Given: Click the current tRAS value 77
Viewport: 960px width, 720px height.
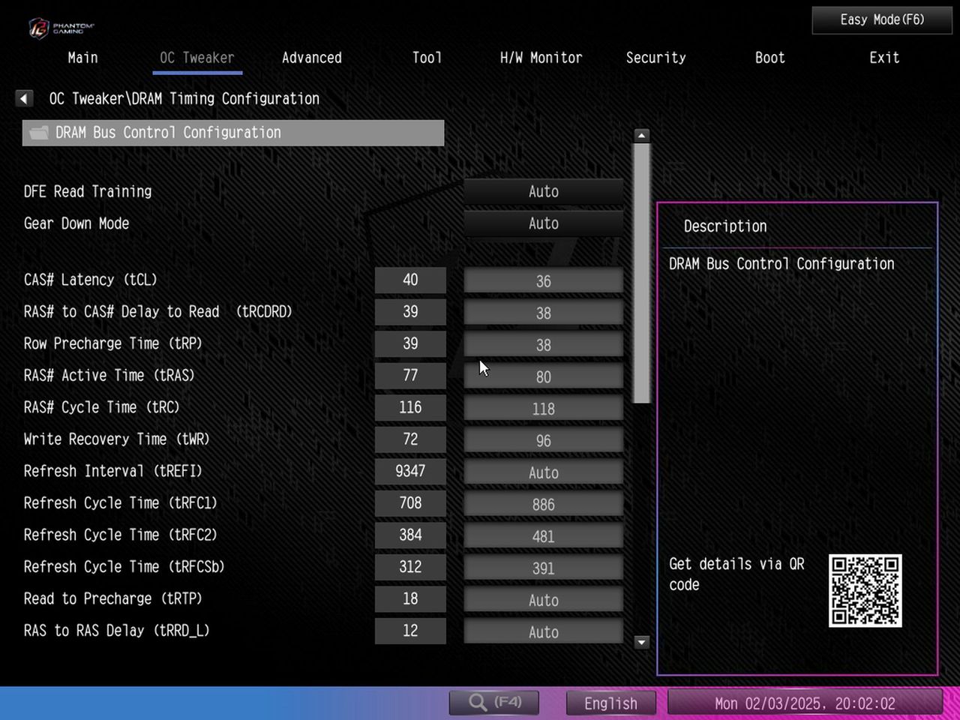Looking at the screenshot, I should [410, 376].
